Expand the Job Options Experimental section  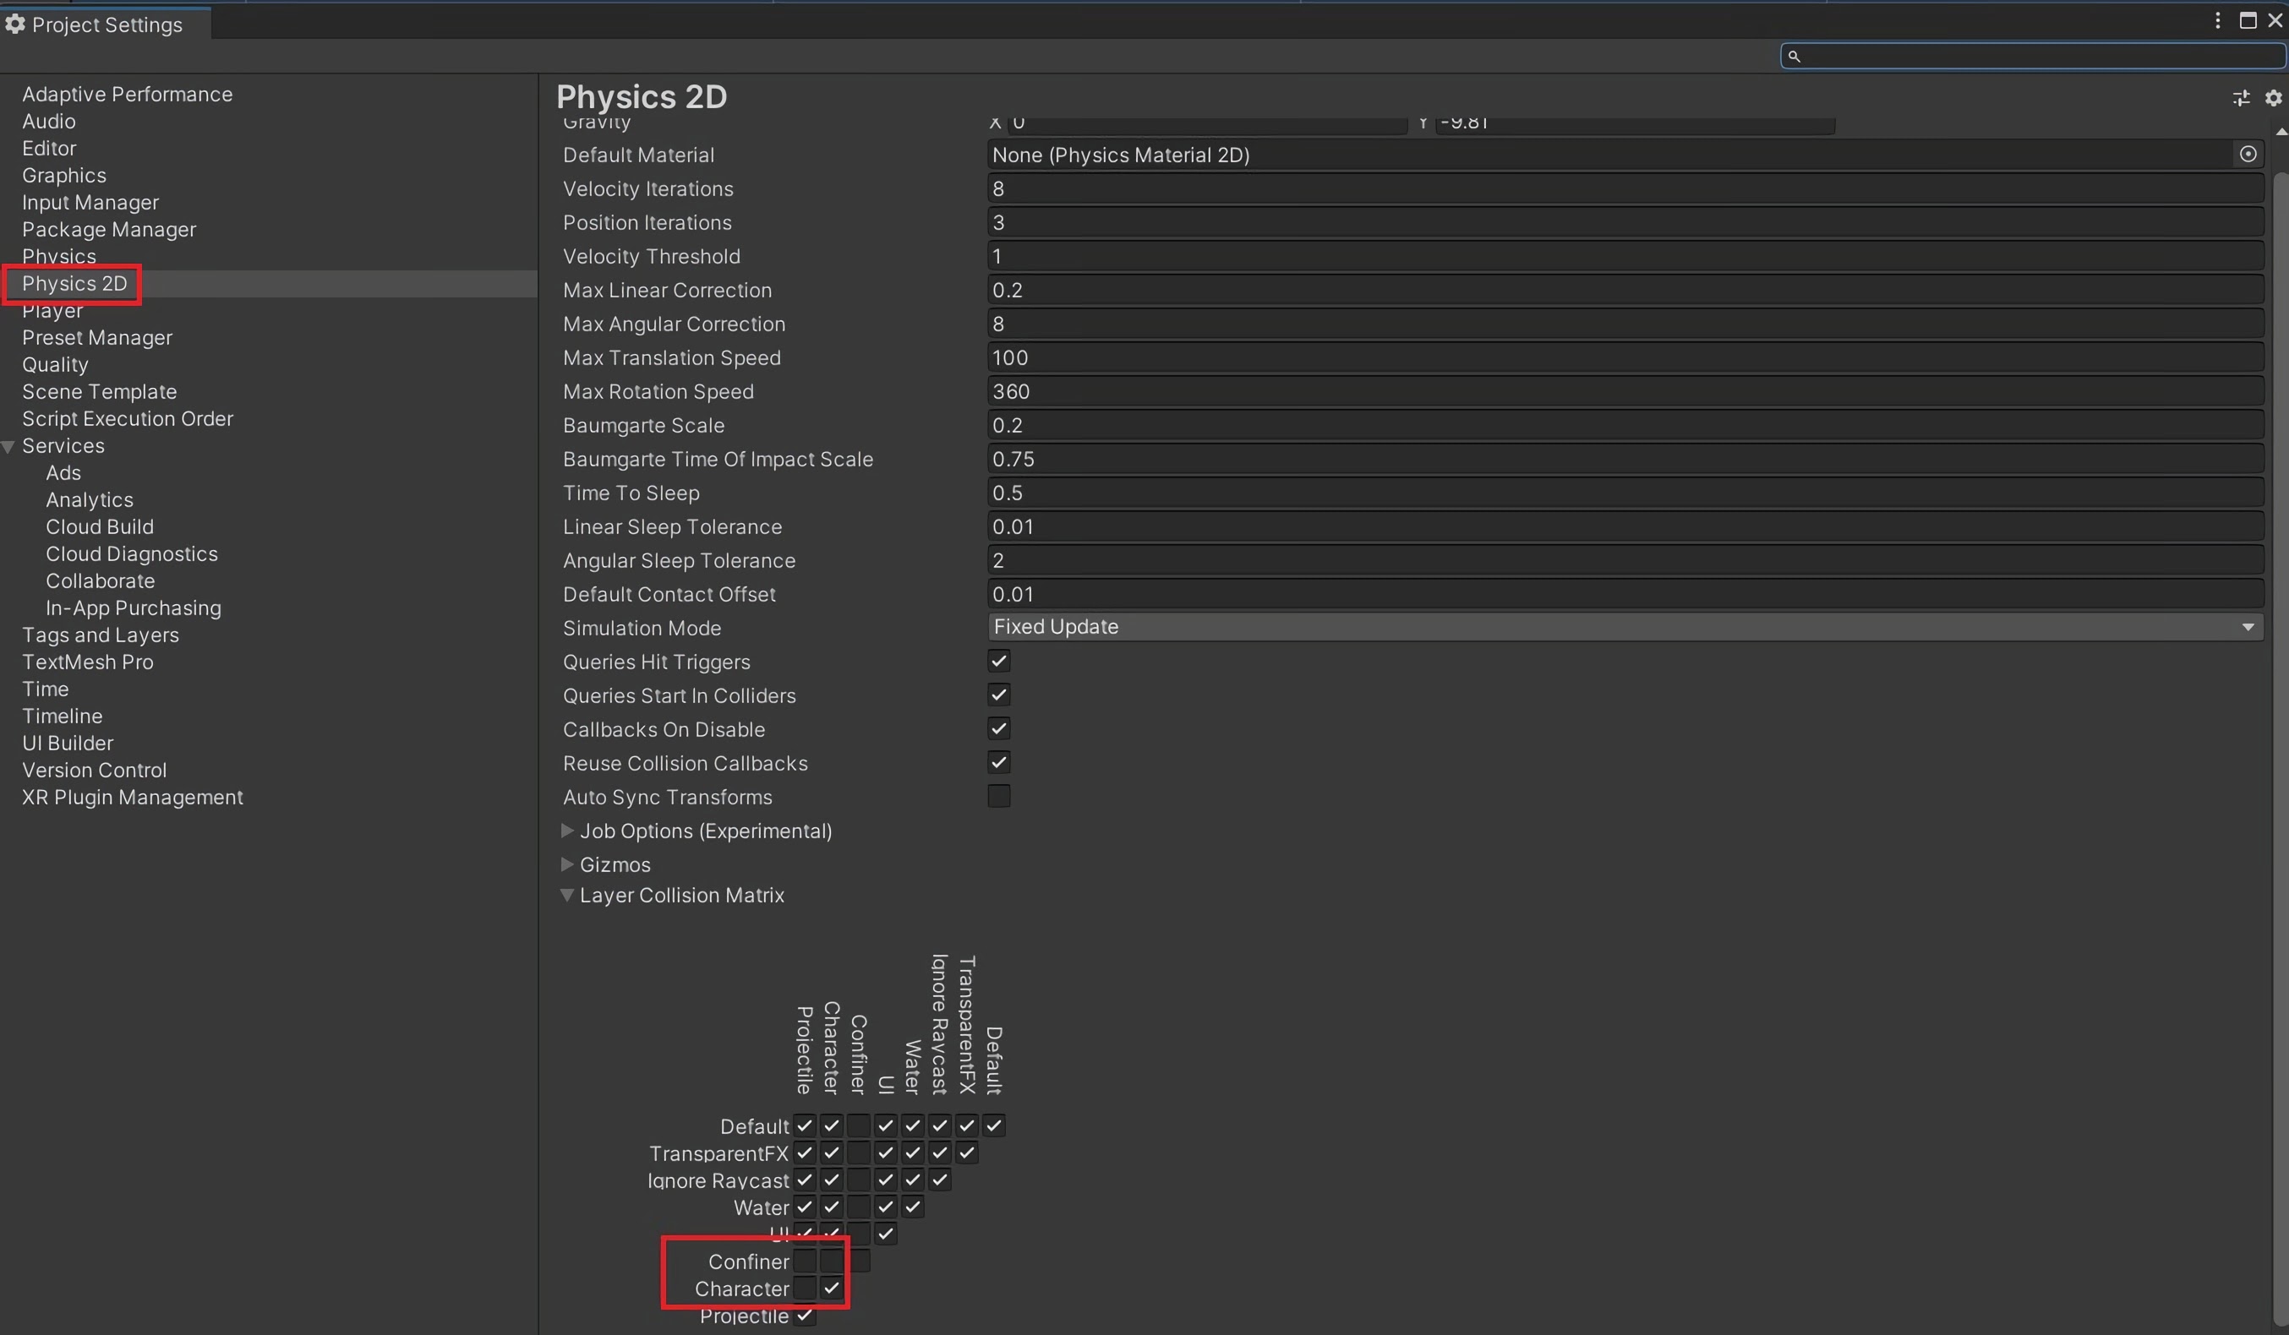(567, 830)
